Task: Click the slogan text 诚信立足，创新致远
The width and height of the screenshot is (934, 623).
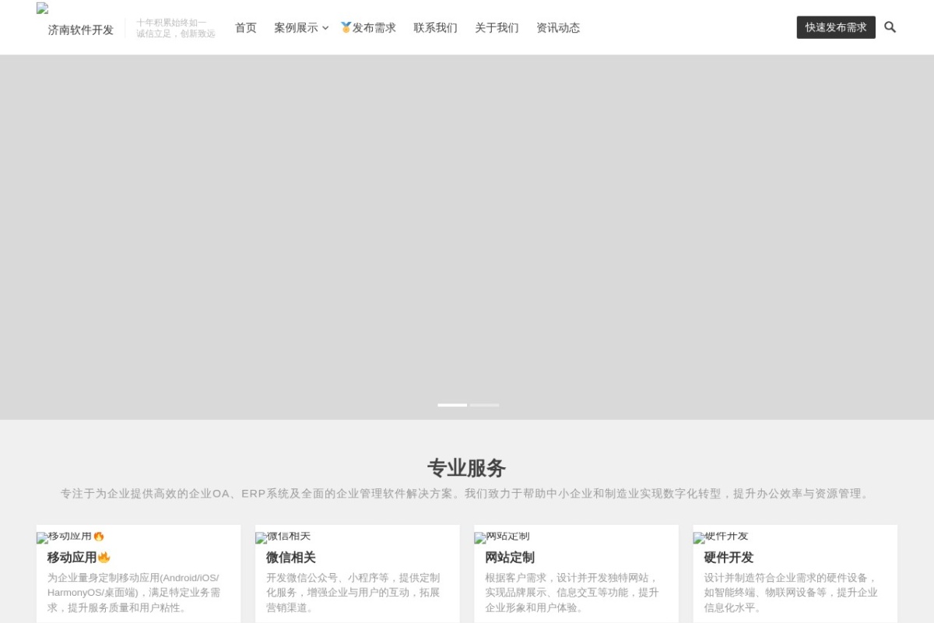Action: click(x=176, y=33)
